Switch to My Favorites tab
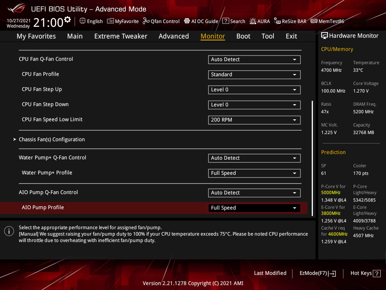 [x=36, y=36]
